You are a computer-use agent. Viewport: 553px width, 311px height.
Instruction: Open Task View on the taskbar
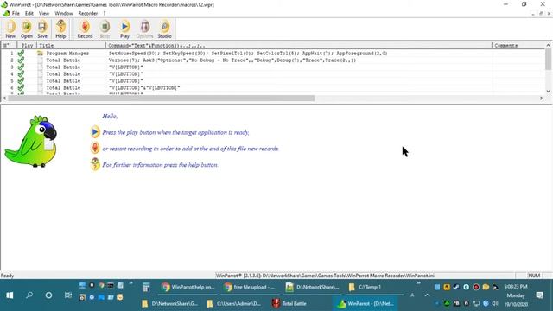click(68, 295)
